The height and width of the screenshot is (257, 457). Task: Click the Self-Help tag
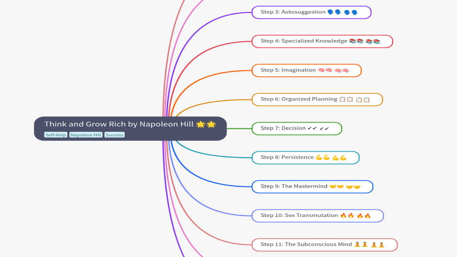56,135
